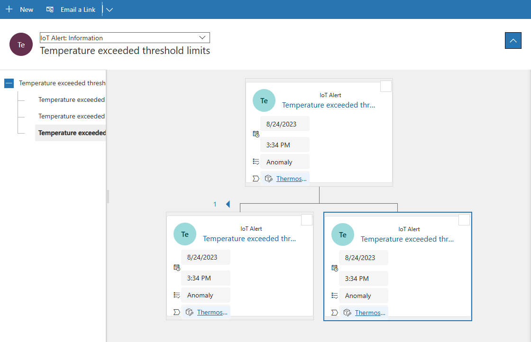Click the calendar-clock icon in top card
The height and width of the screenshot is (342, 531).
point(256,135)
